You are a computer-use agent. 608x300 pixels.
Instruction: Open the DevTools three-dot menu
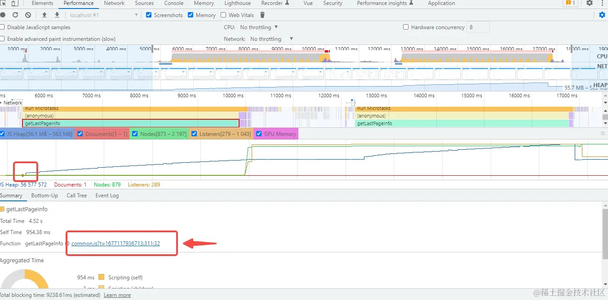tap(602, 3)
